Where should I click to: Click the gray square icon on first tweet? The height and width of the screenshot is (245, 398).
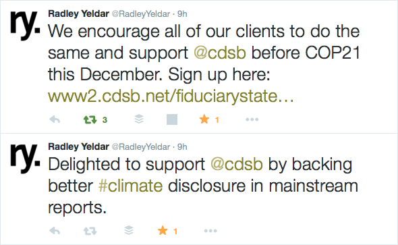pyautogui.click(x=172, y=119)
